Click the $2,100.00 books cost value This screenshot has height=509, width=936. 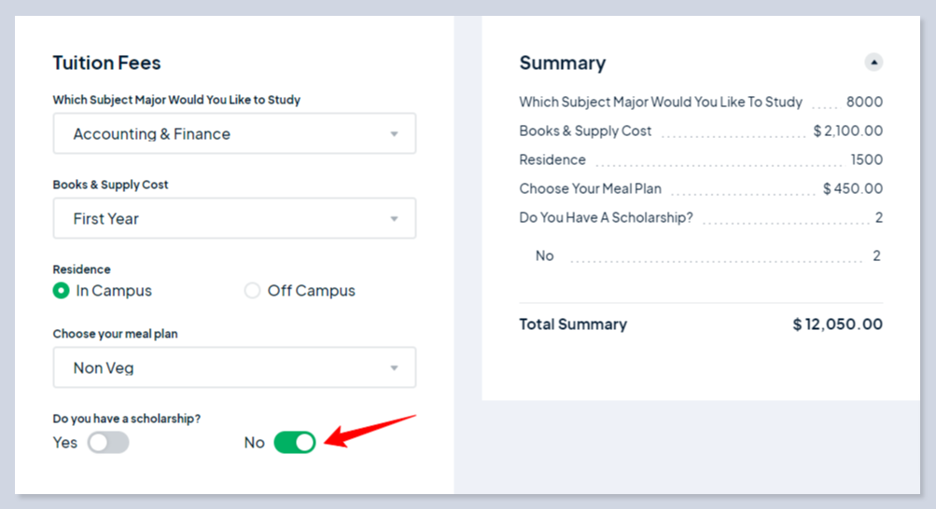[x=847, y=131]
